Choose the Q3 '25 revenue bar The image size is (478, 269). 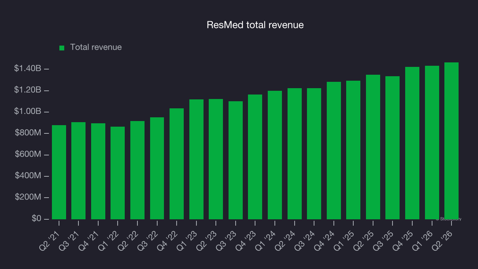[392, 148]
